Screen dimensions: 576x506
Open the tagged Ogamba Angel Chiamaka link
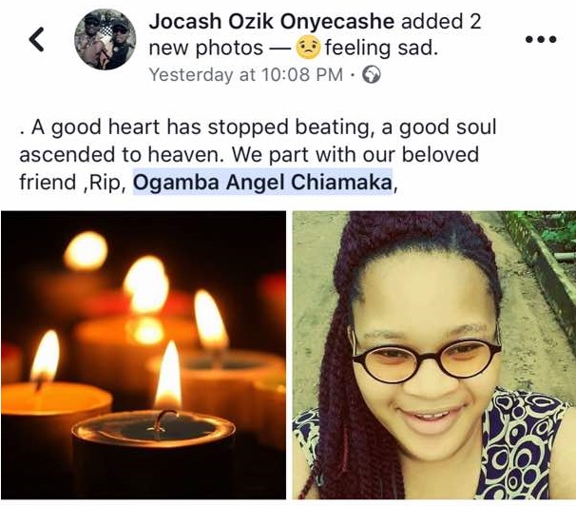262,182
